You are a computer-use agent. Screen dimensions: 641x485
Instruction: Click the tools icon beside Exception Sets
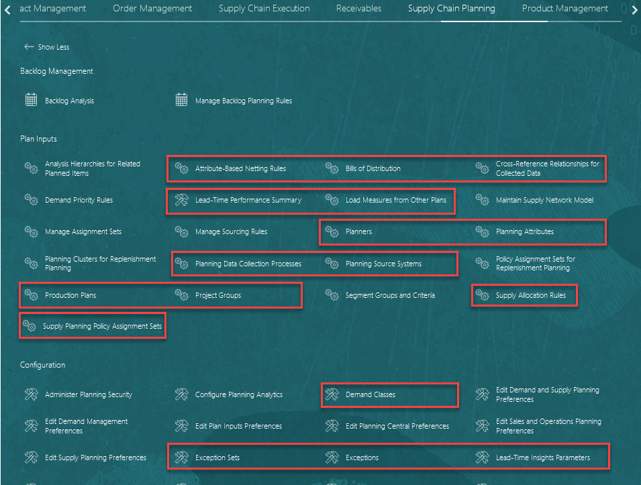click(x=181, y=457)
